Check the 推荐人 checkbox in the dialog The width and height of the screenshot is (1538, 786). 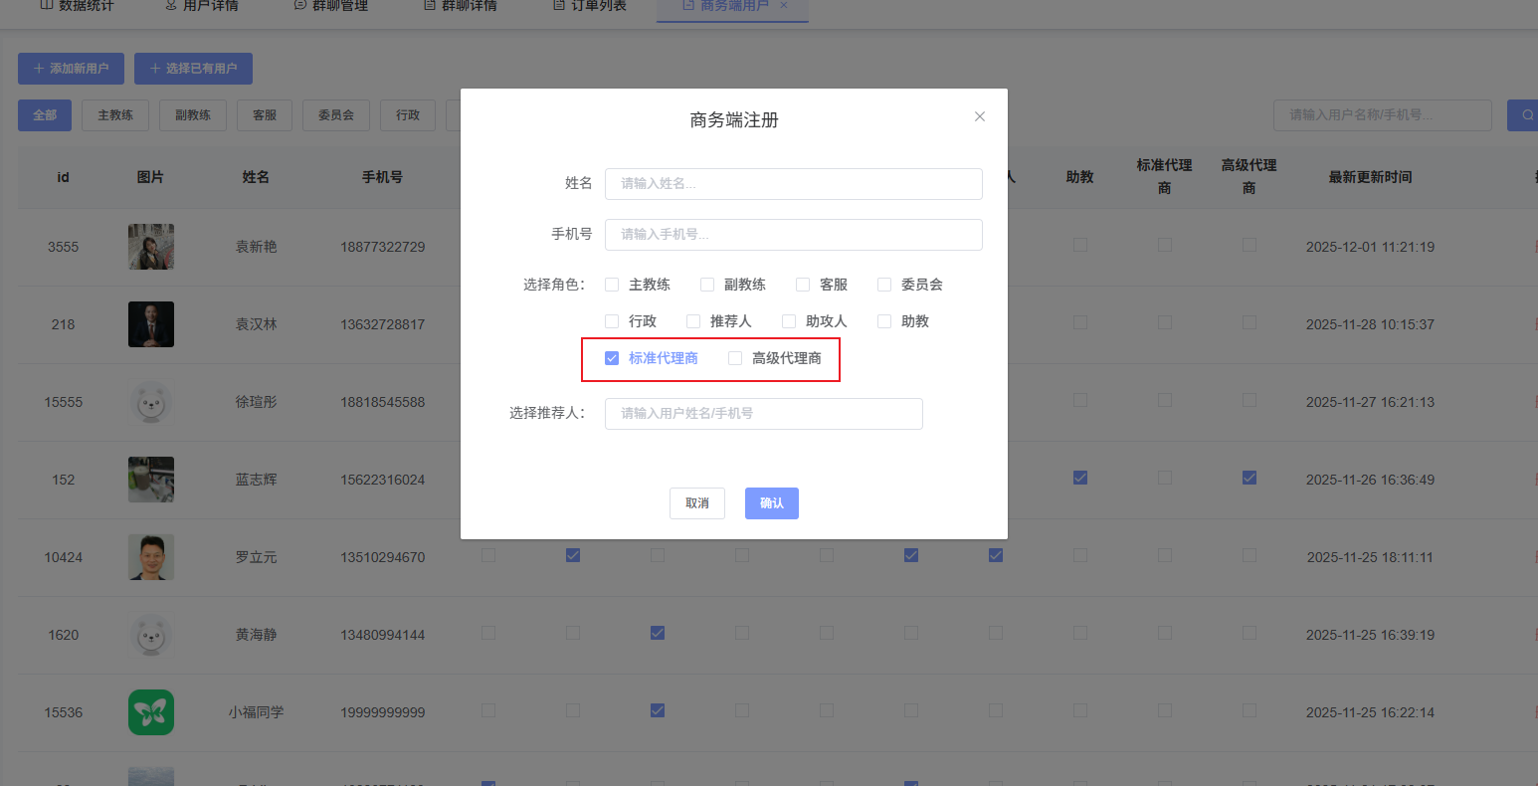692,320
